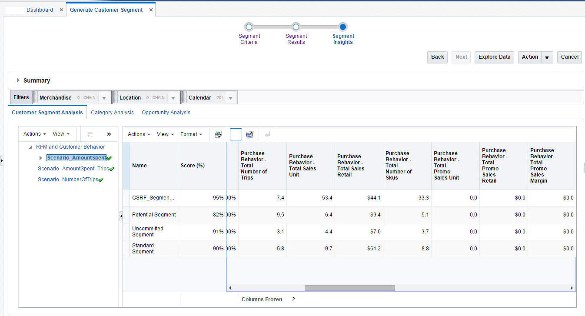Image resolution: width=585 pixels, height=316 pixels.
Task: Open Scenario_NumberOfTrips scenario link
Action: coord(68,180)
